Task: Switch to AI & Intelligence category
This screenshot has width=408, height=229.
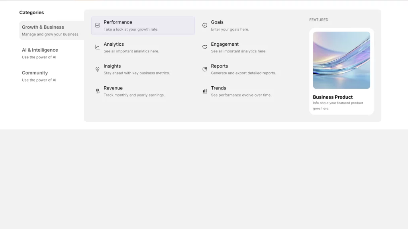Action: click(x=40, y=50)
